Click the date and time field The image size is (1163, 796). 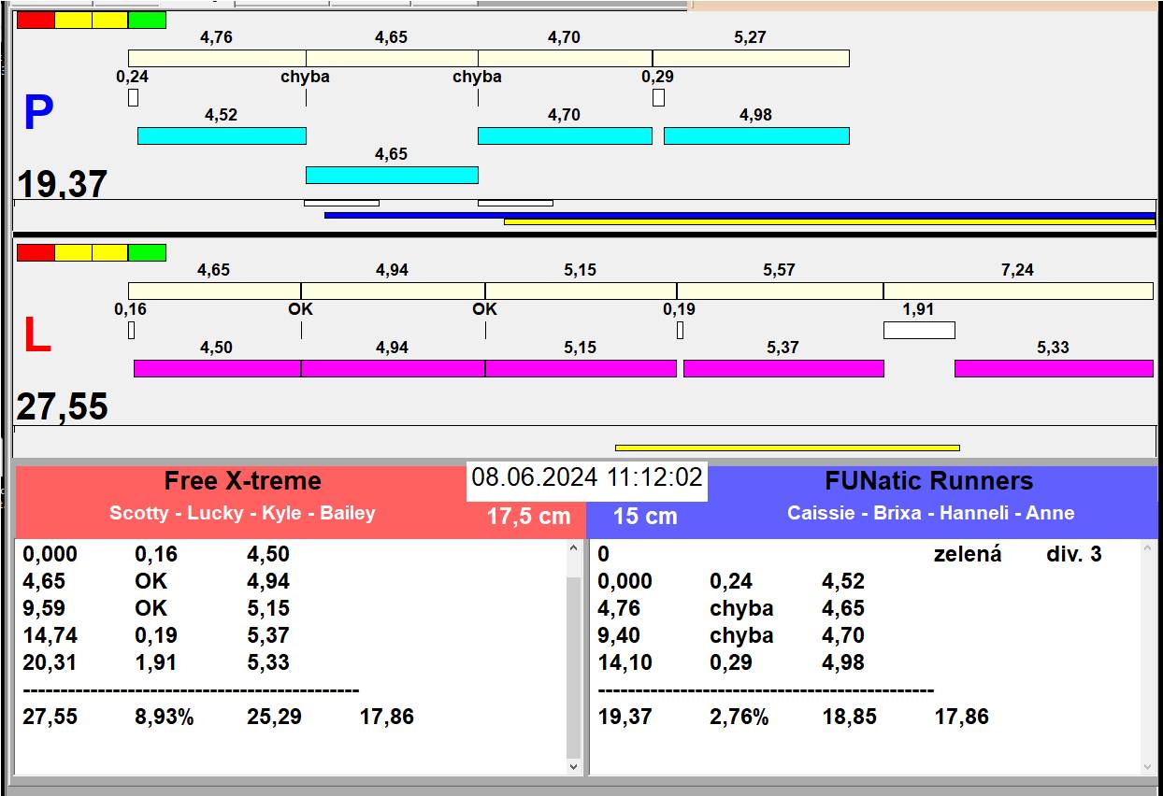586,478
